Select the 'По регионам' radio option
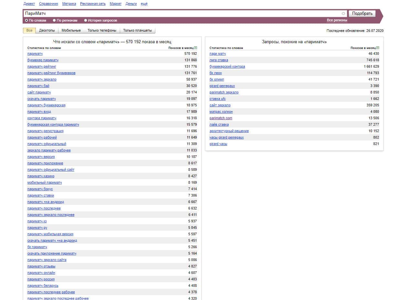This screenshot has width=403, height=300. tap(54, 20)
